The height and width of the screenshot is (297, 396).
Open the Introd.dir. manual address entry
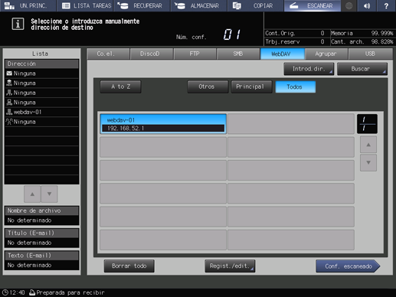(309, 69)
